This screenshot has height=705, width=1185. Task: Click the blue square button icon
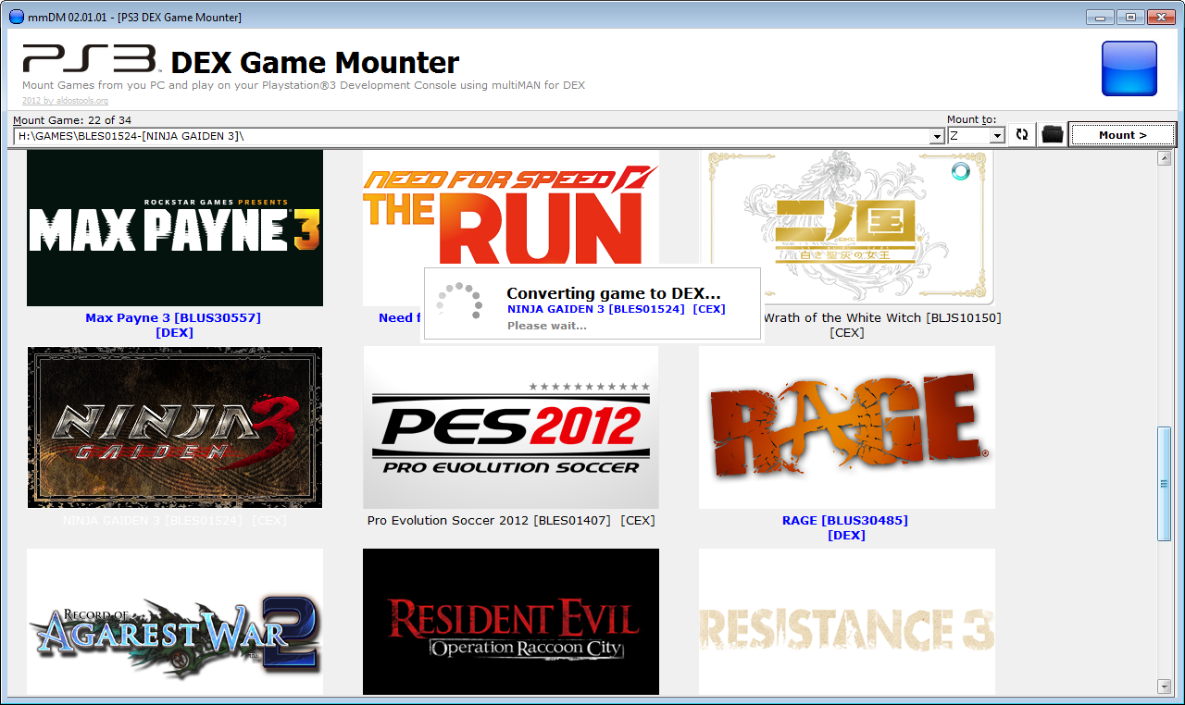[x=1129, y=68]
